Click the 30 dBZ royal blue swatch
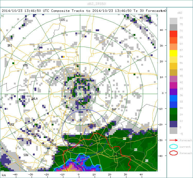 (x=173, y=105)
